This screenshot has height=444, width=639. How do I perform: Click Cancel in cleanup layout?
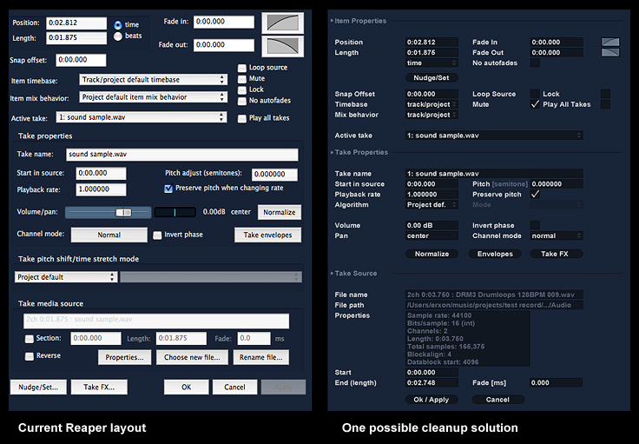point(497,400)
